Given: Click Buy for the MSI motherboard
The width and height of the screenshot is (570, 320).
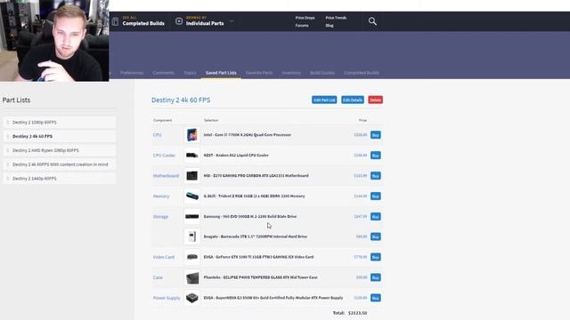Looking at the screenshot, I should tap(376, 176).
